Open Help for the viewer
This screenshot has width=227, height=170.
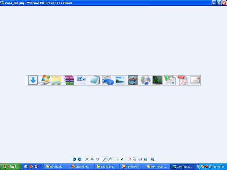(x=153, y=159)
